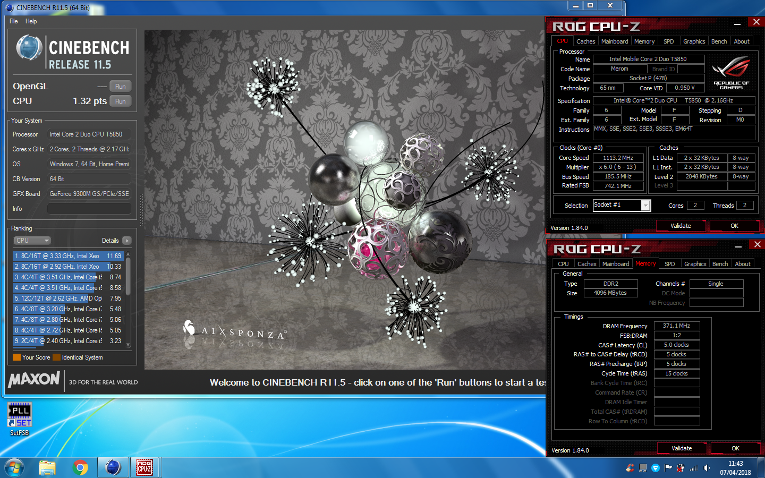The height and width of the screenshot is (478, 765).
Task: Switch to ROG CPU-Z taskbar button
Action: point(145,468)
